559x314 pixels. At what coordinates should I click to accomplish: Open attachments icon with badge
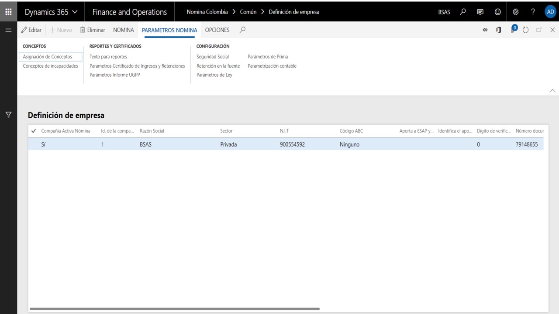[x=514, y=29]
